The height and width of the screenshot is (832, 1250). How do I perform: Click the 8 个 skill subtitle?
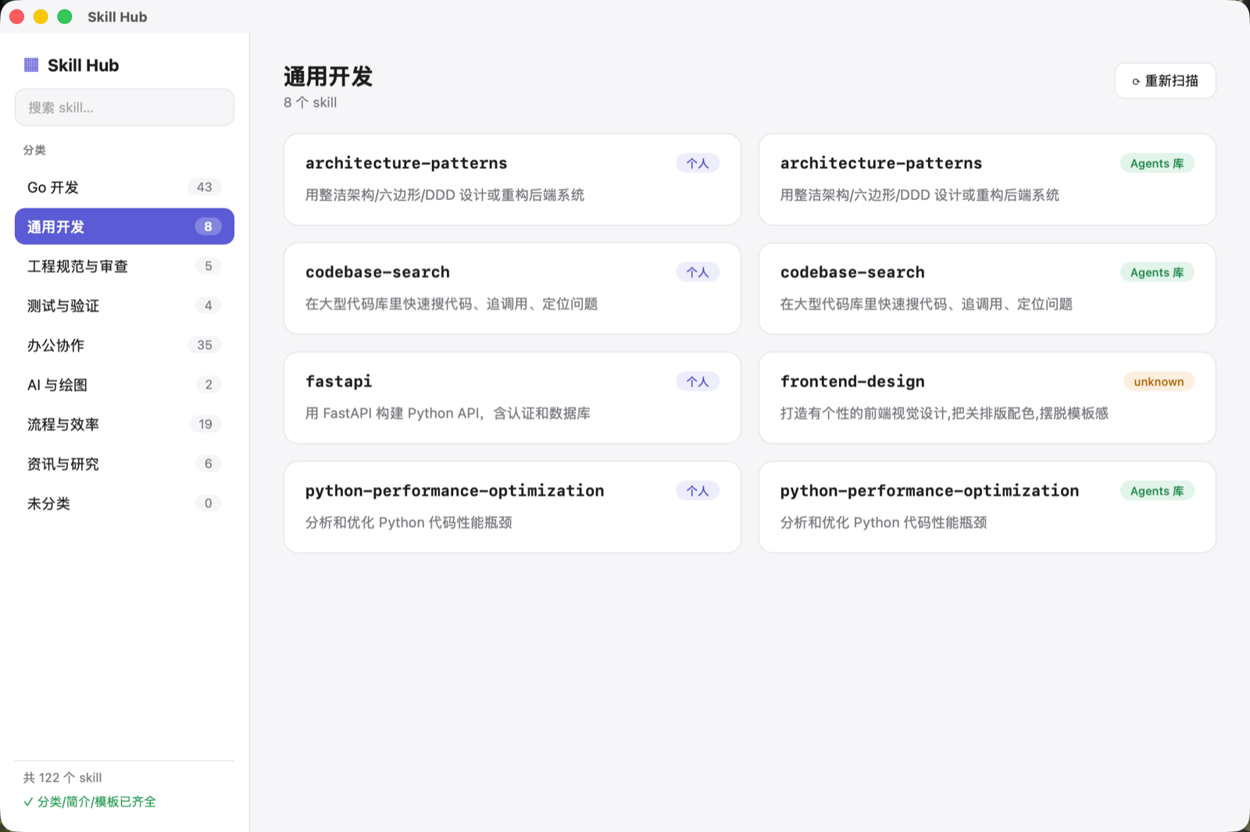(310, 102)
